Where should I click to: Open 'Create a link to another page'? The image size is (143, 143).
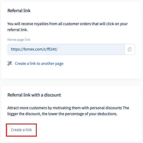[39, 64]
